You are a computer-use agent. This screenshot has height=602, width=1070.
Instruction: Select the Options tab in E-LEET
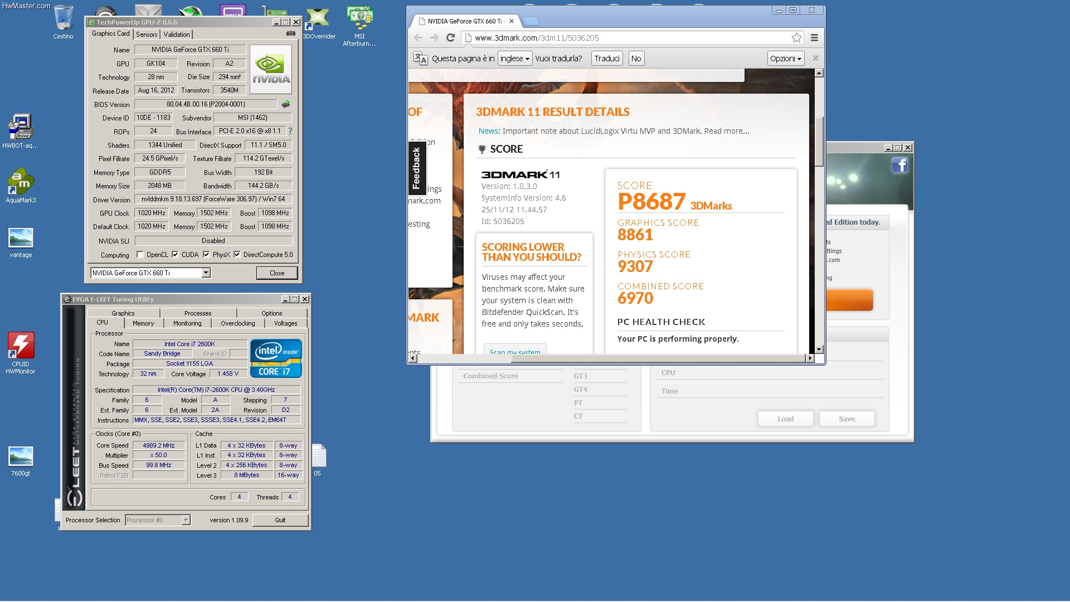(x=272, y=313)
